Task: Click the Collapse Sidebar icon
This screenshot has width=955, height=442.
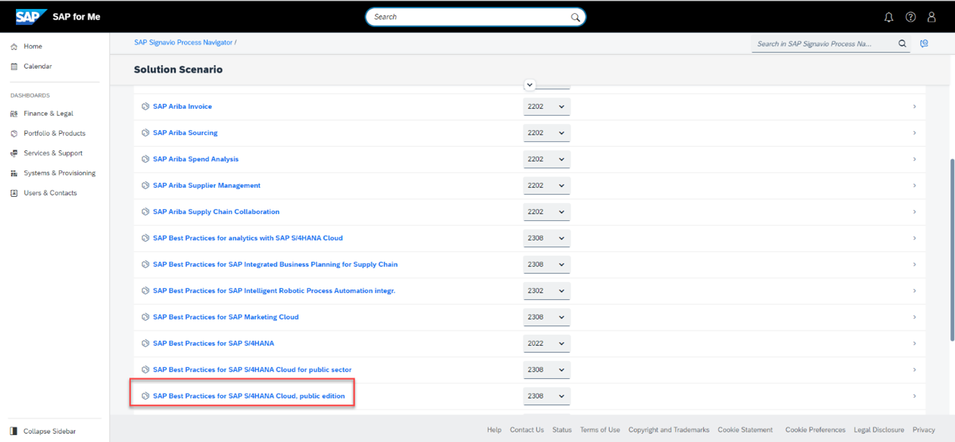Action: [14, 431]
